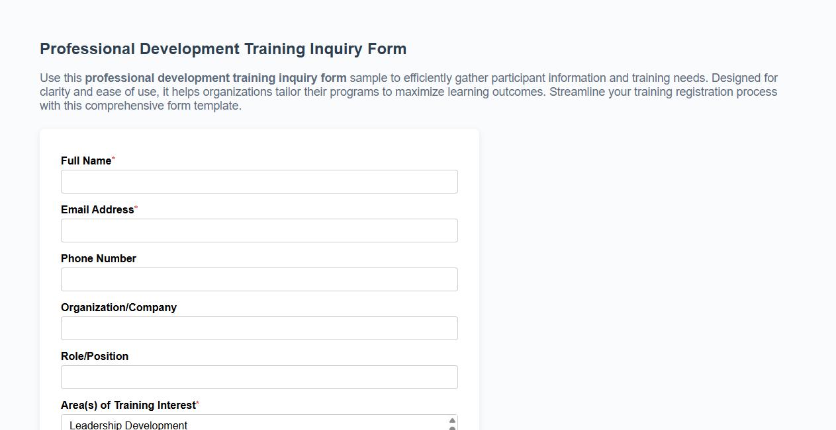The image size is (836, 430).
Task: Click the Phone Number label
Action: pos(98,258)
